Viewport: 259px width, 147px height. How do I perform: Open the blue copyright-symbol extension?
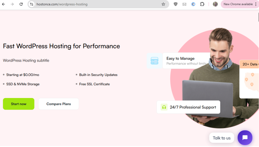(193, 4)
